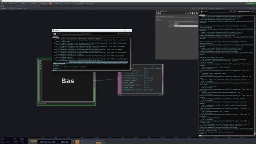
Task: Open operator help question mark icon
Action: 156,13
